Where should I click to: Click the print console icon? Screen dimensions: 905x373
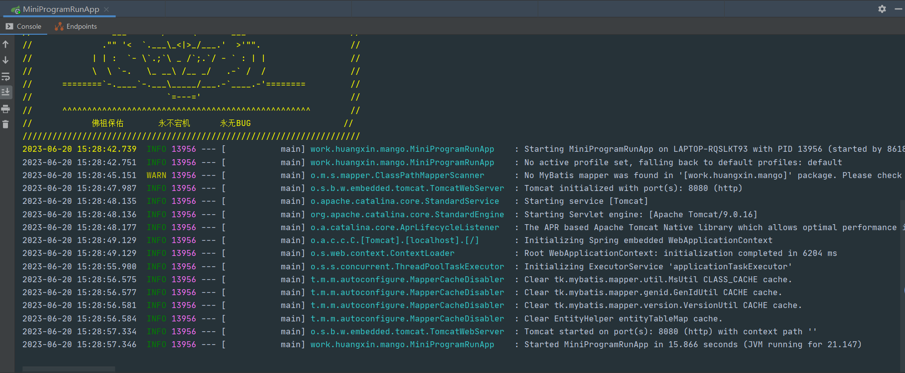coord(6,109)
